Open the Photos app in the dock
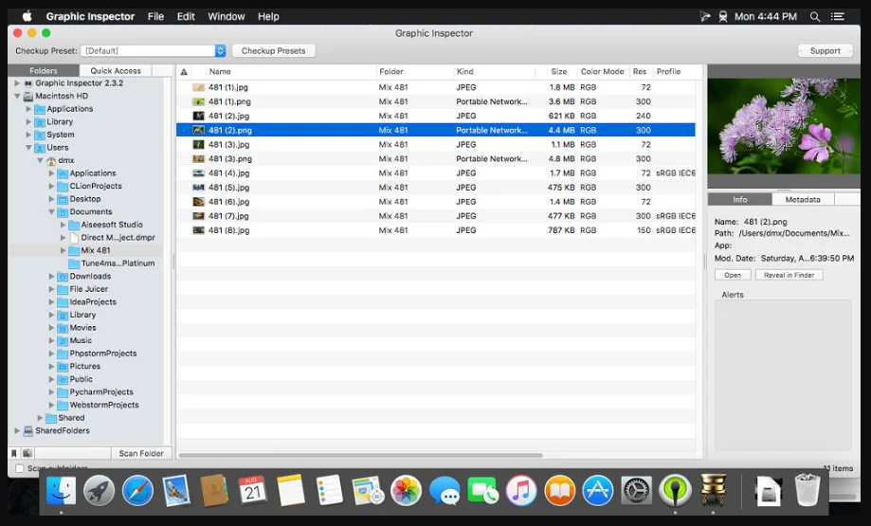This screenshot has width=871, height=526. pos(406,491)
